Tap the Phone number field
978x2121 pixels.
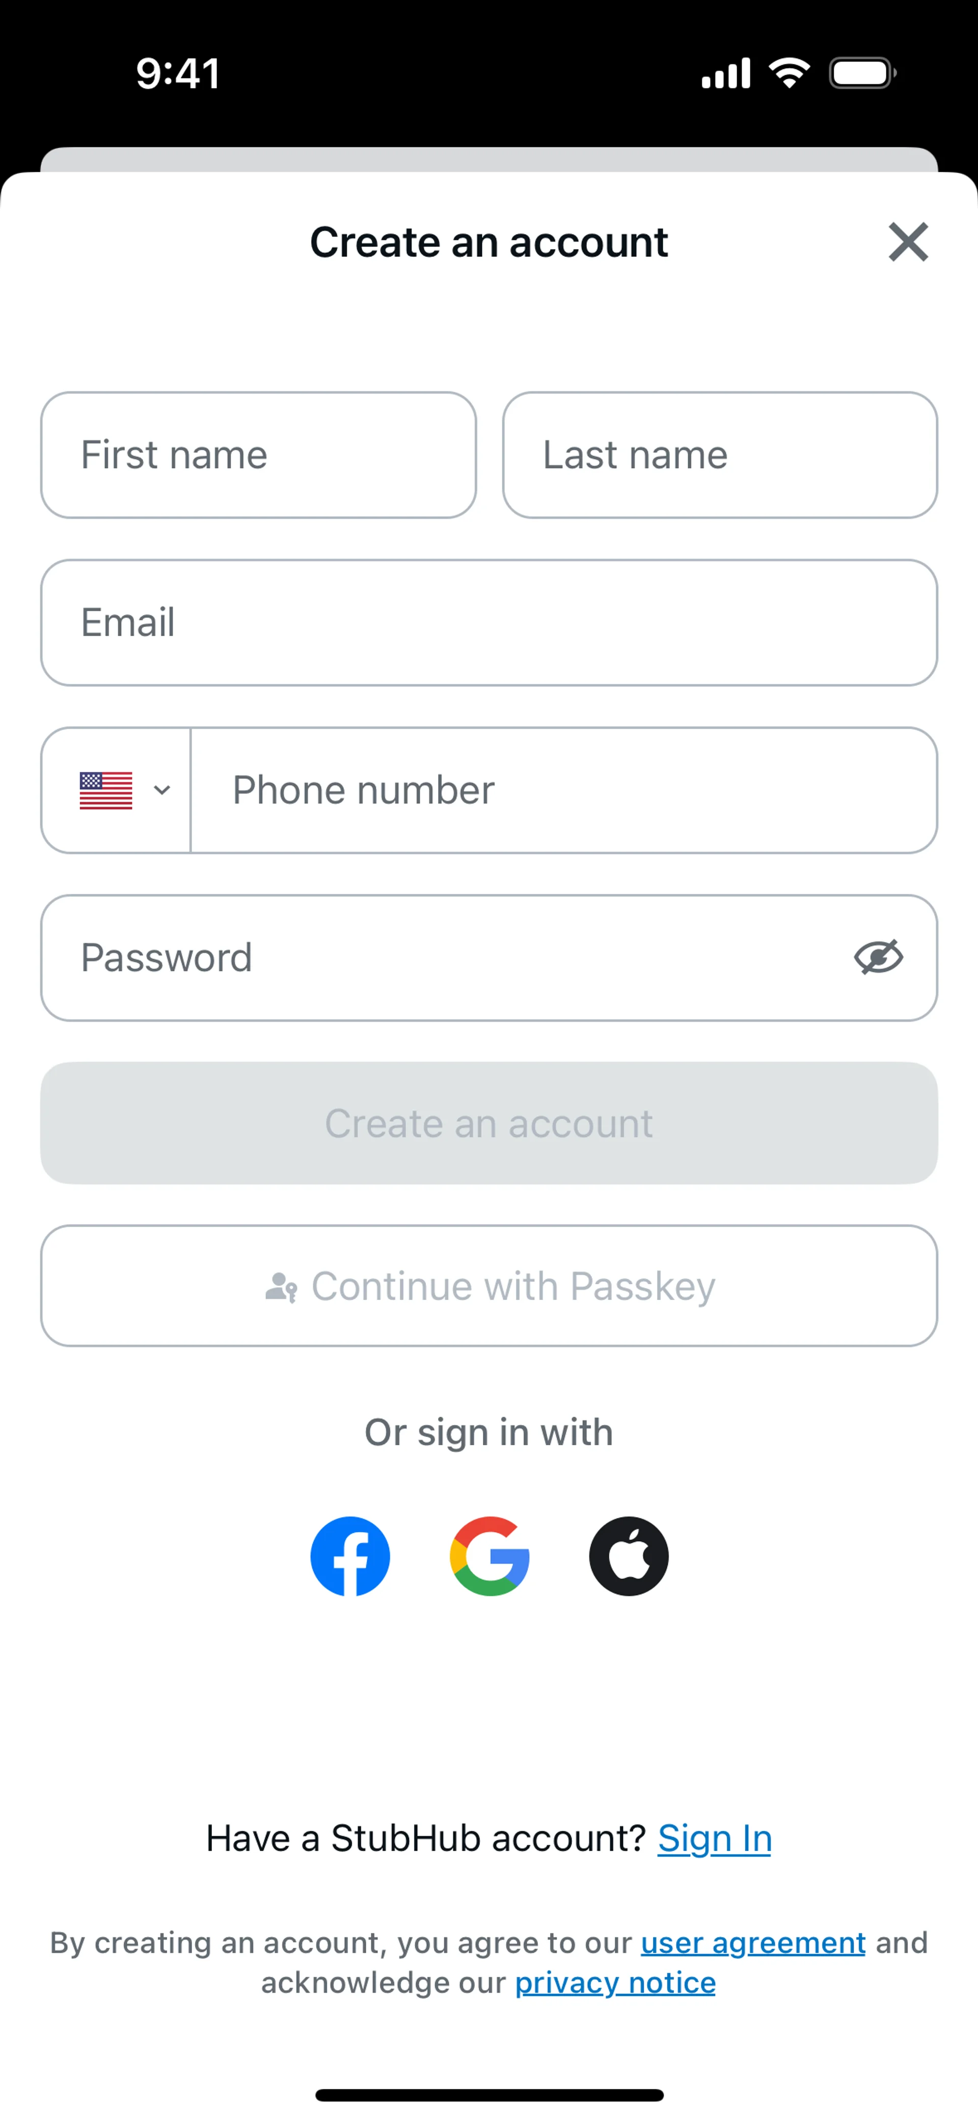point(563,790)
